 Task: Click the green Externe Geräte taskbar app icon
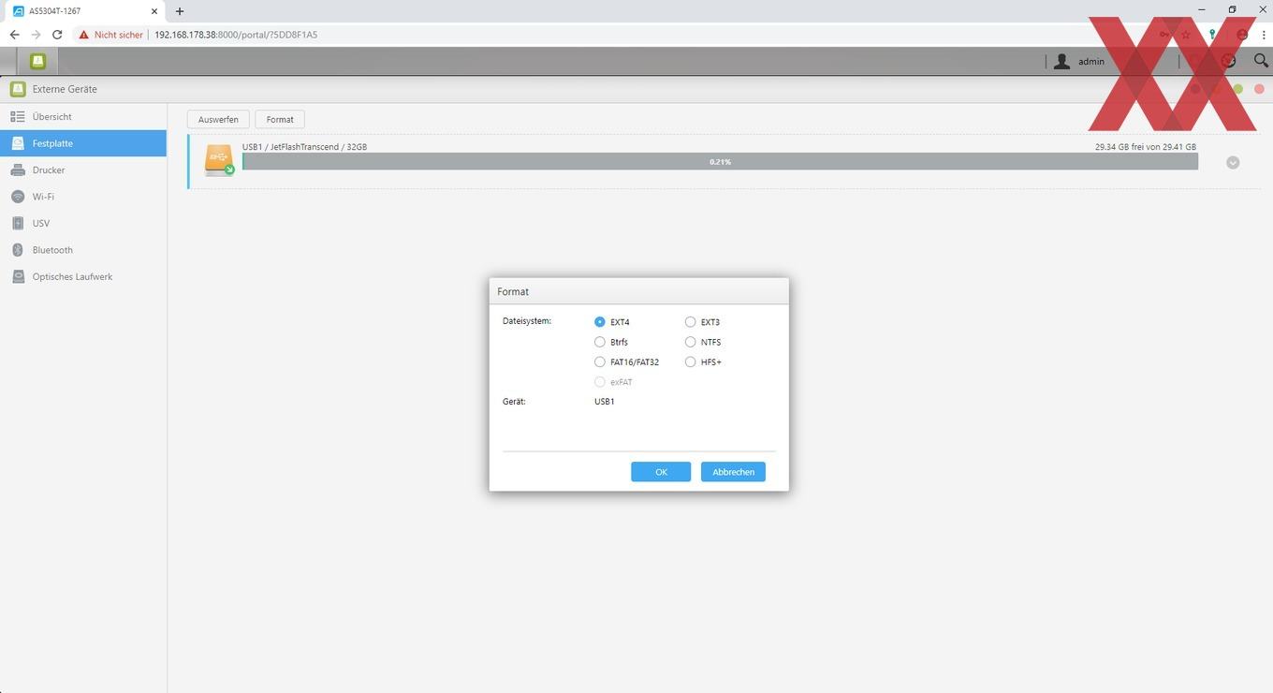[37, 61]
